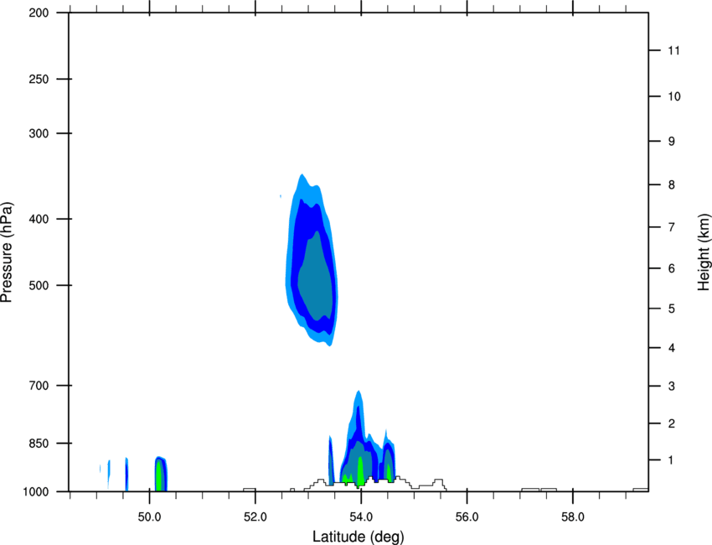Pick the 1 km height tick label
Image resolution: width=712 pixels, height=545 pixels.
[x=671, y=460]
